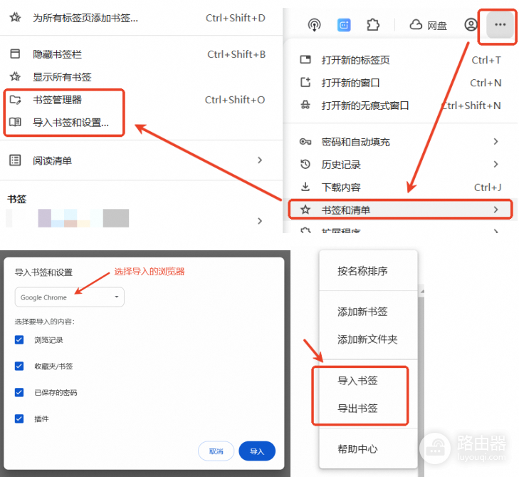The height and width of the screenshot is (477, 519).
Task: Expand the 密码和自动填充 submenu arrow
Action: [496, 142]
